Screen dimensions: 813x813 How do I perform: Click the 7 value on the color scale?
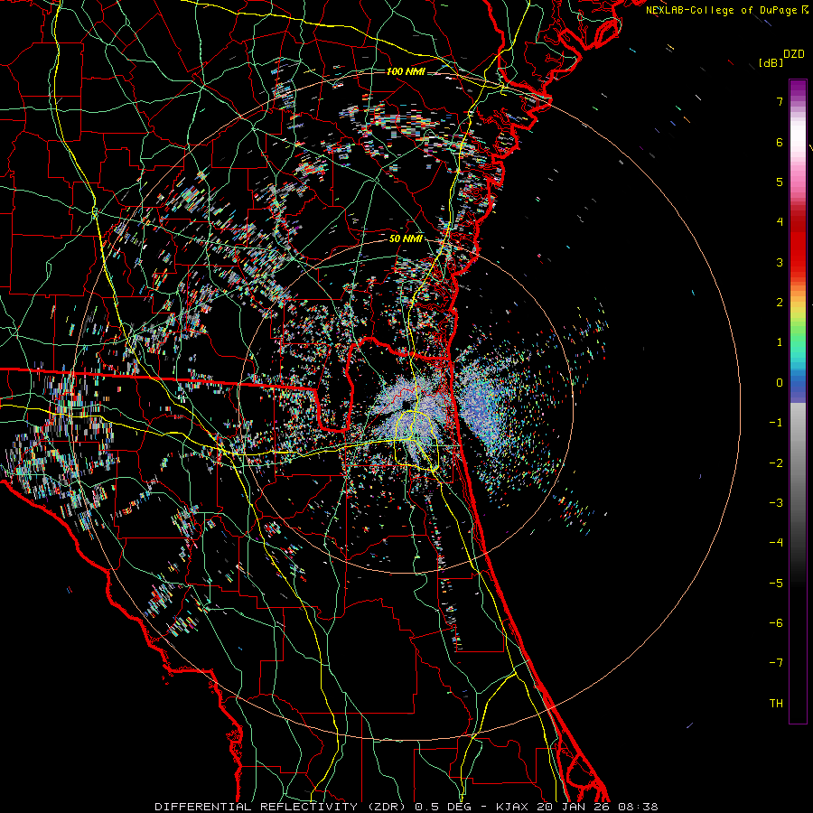click(780, 101)
